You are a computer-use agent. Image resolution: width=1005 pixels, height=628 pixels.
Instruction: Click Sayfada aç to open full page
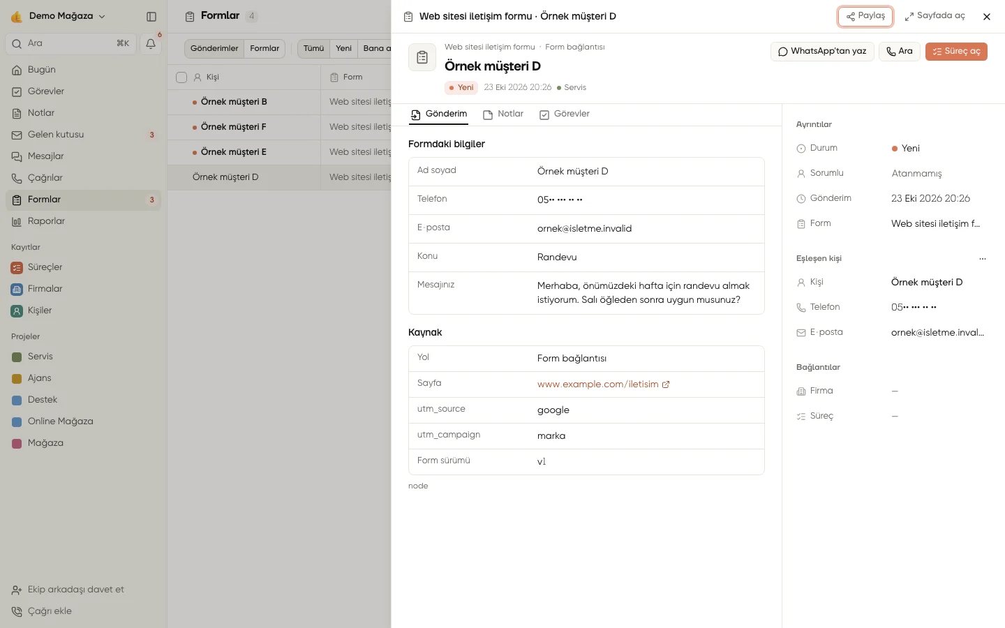click(x=935, y=16)
